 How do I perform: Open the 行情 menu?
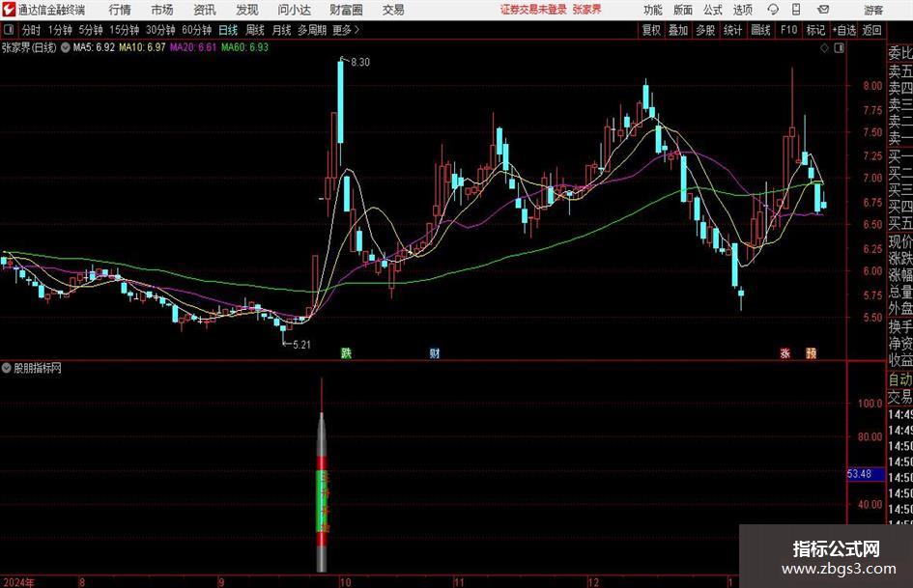(x=120, y=10)
